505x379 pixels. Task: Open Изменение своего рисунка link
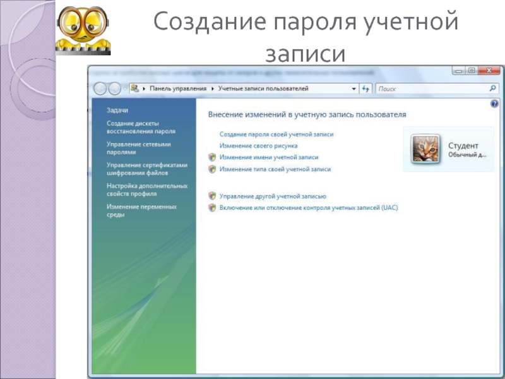click(258, 146)
